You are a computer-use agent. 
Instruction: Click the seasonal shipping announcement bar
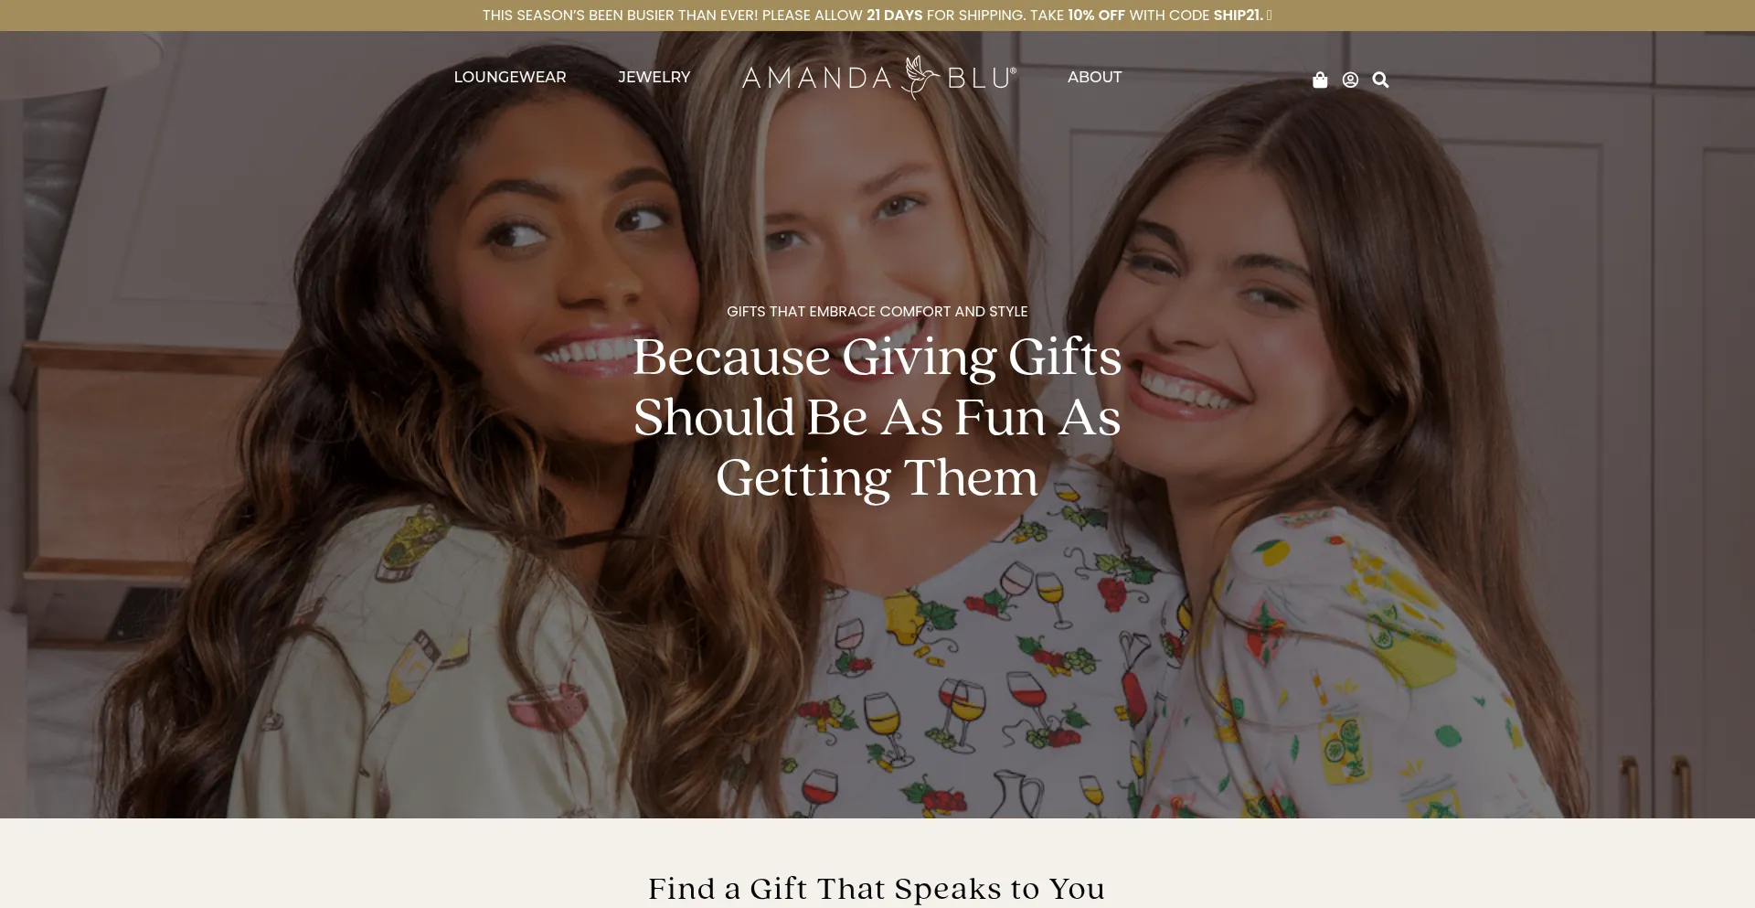pyautogui.click(x=877, y=16)
